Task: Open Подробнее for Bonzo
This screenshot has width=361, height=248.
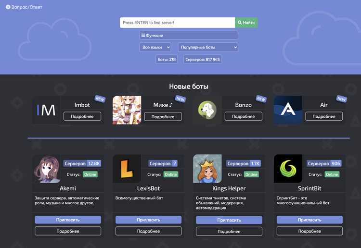Action: 244,116
